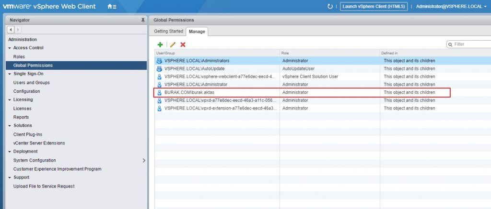Select VSPHERE.LOCAL\vpxd-a77e6dec row text
The width and height of the screenshot is (491, 209).
tap(221, 100)
